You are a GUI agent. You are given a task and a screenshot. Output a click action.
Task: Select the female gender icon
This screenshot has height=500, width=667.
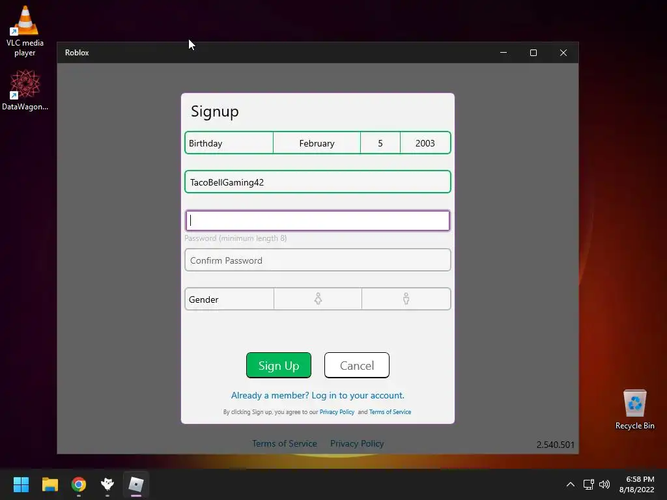[318, 299]
